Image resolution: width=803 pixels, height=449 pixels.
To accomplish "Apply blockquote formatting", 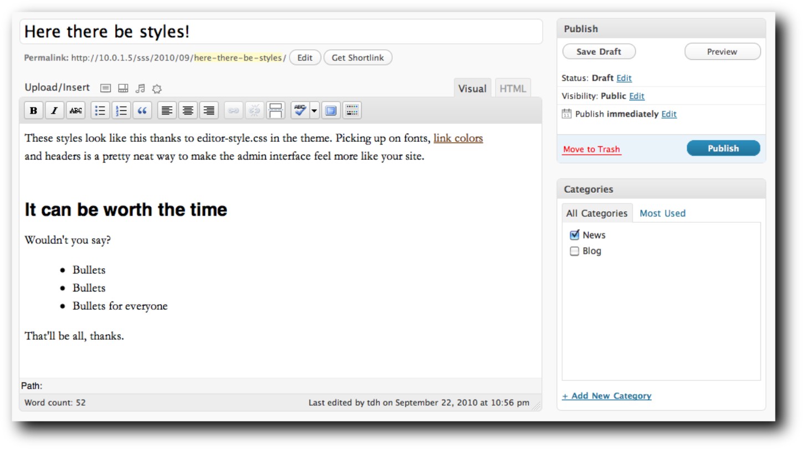I will coord(142,110).
